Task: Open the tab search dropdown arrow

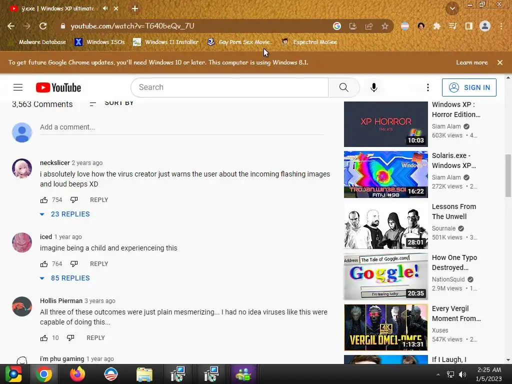Action: pos(452,8)
